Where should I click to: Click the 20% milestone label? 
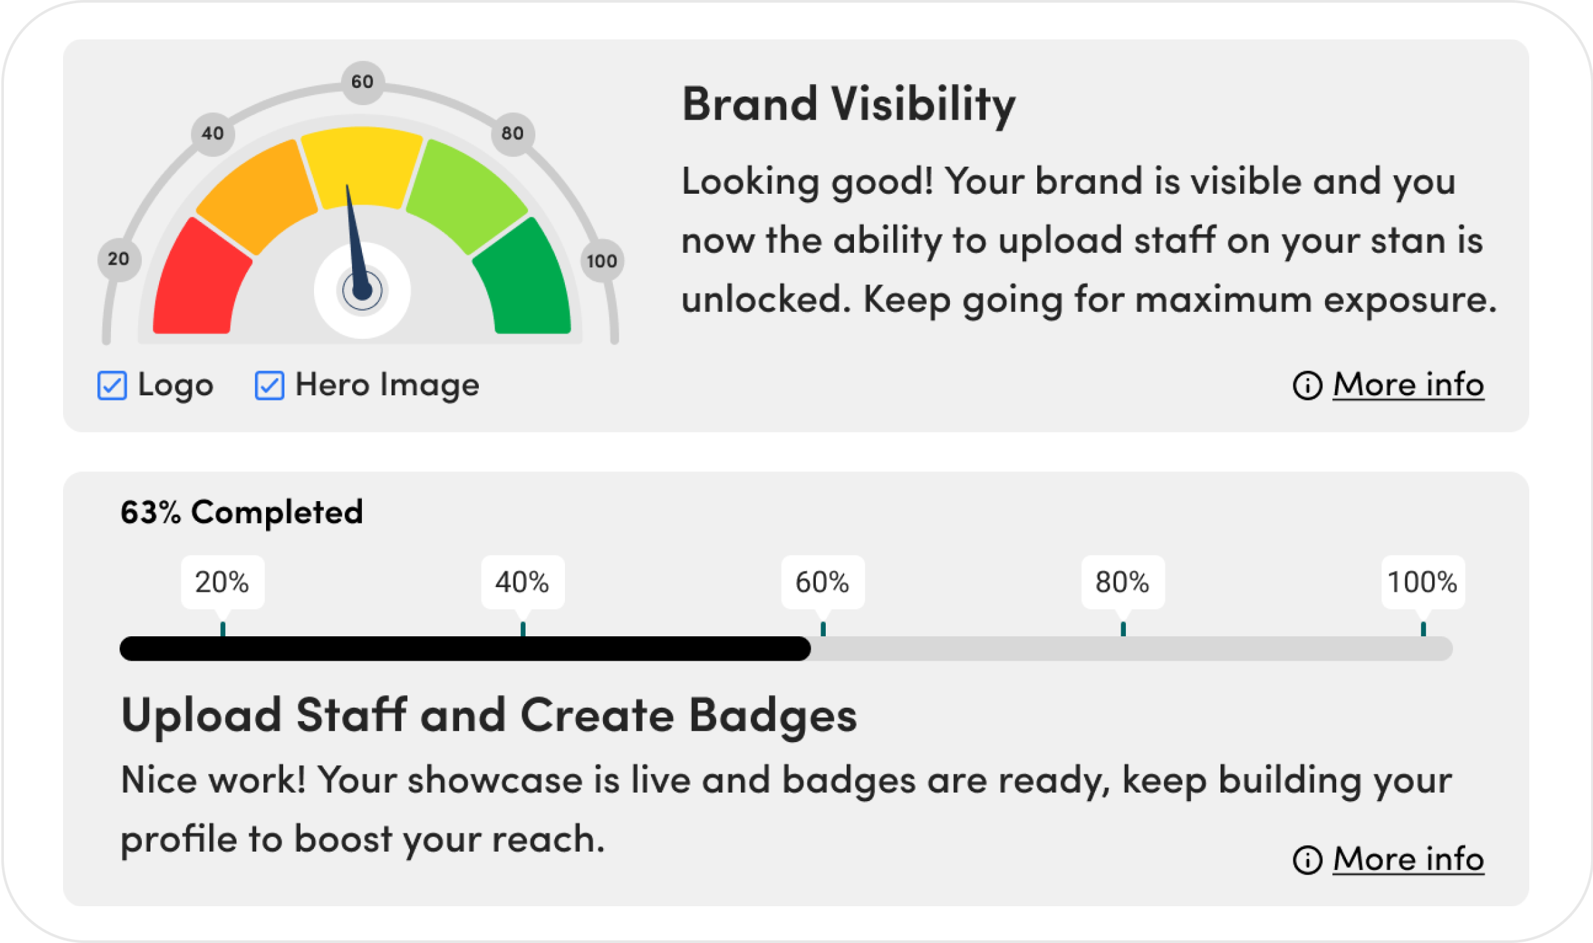pos(223,582)
